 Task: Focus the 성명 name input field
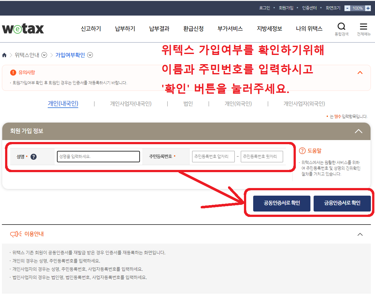click(x=98, y=157)
